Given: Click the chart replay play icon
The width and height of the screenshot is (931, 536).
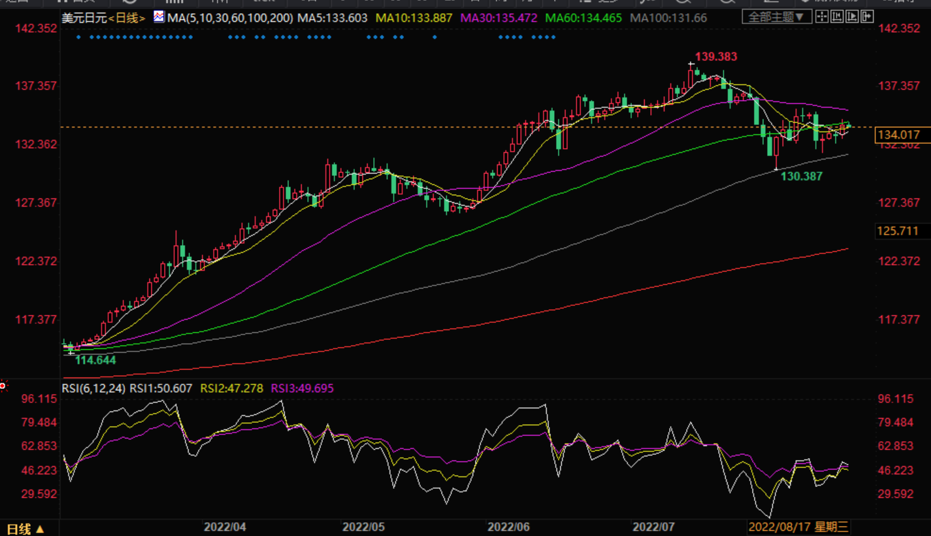Looking at the screenshot, I should (x=852, y=17).
